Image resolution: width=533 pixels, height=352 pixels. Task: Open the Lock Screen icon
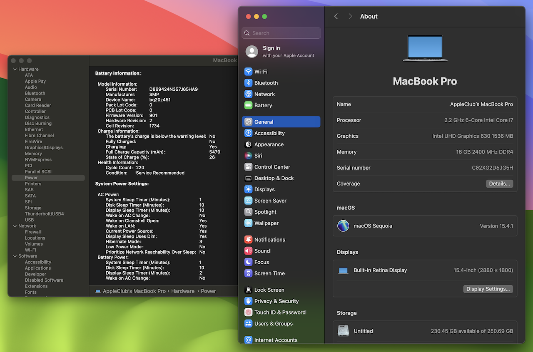pos(248,290)
